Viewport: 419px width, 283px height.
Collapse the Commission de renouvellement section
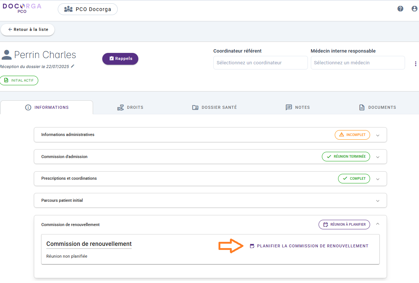pyautogui.click(x=377, y=224)
